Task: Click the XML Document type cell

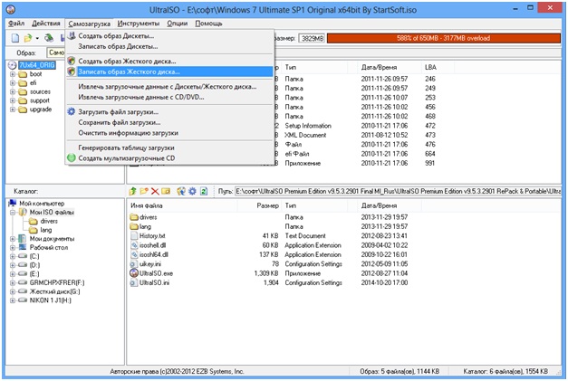Action: coord(305,135)
